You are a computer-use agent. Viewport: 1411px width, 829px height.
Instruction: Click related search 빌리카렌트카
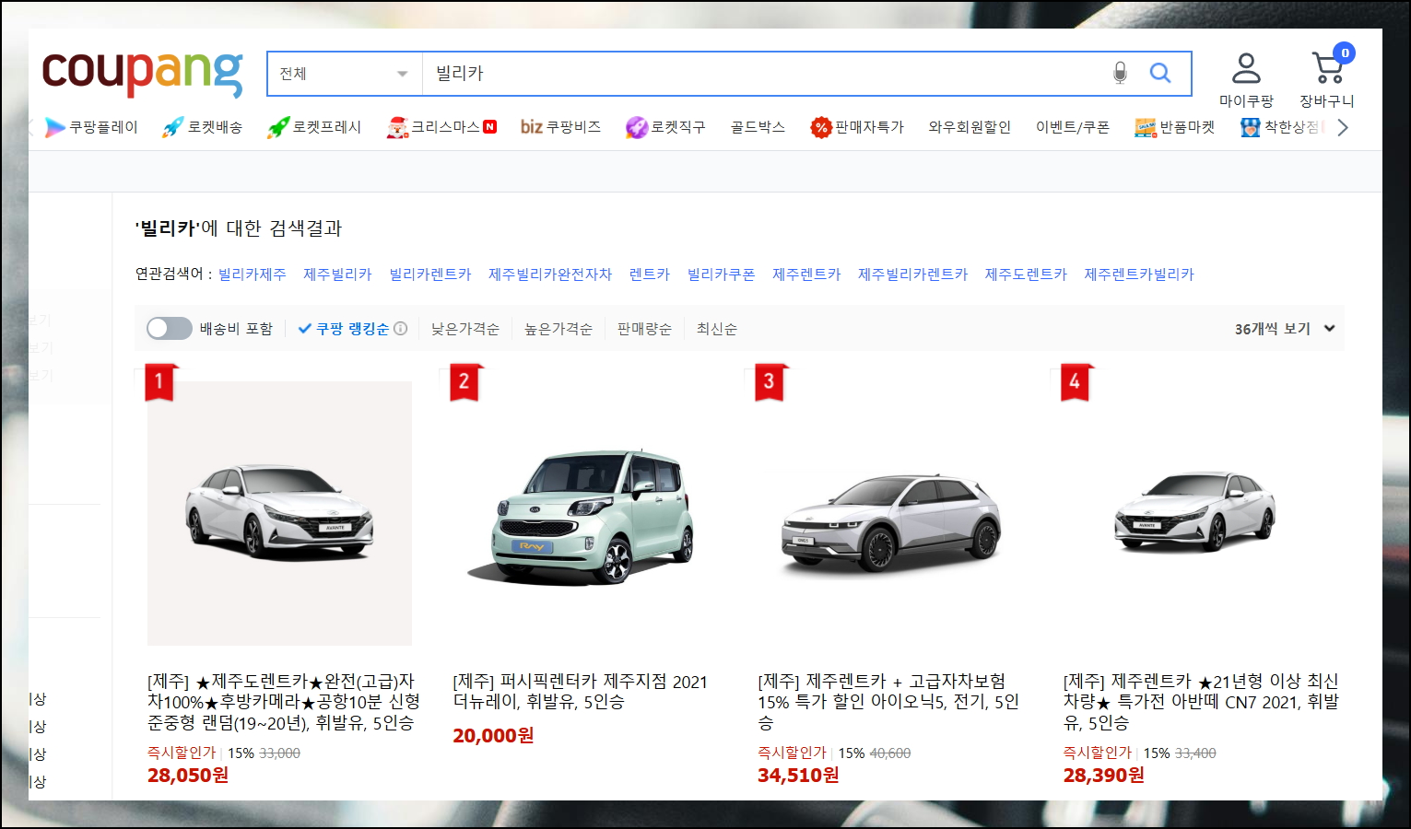coord(430,274)
